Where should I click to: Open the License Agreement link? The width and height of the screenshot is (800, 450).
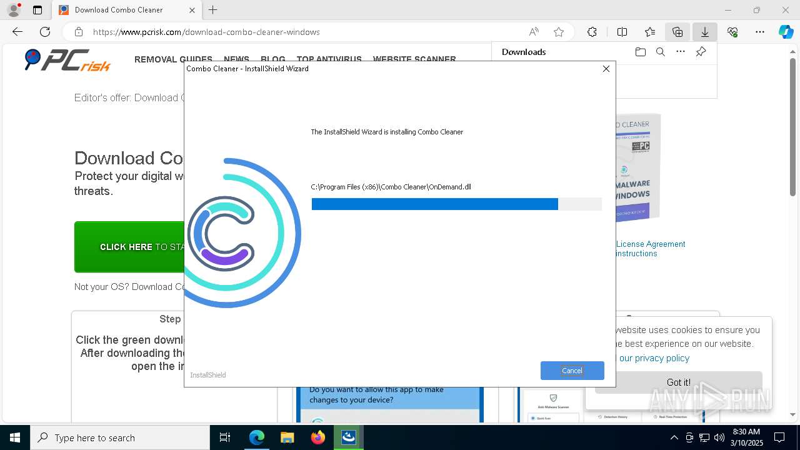pyautogui.click(x=651, y=244)
